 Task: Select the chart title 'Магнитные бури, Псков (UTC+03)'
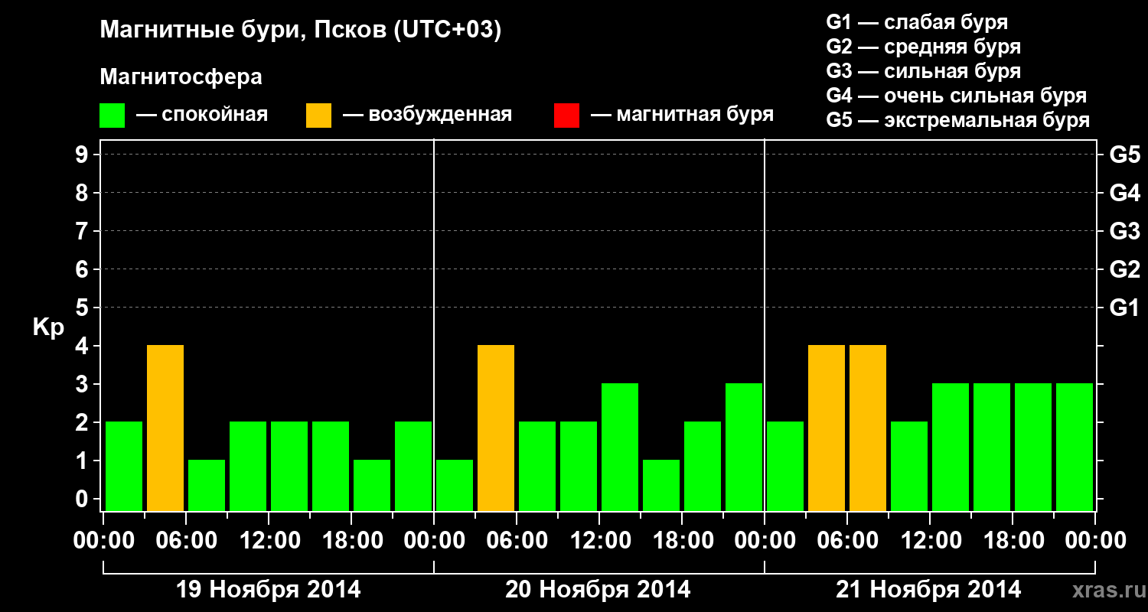click(x=301, y=31)
